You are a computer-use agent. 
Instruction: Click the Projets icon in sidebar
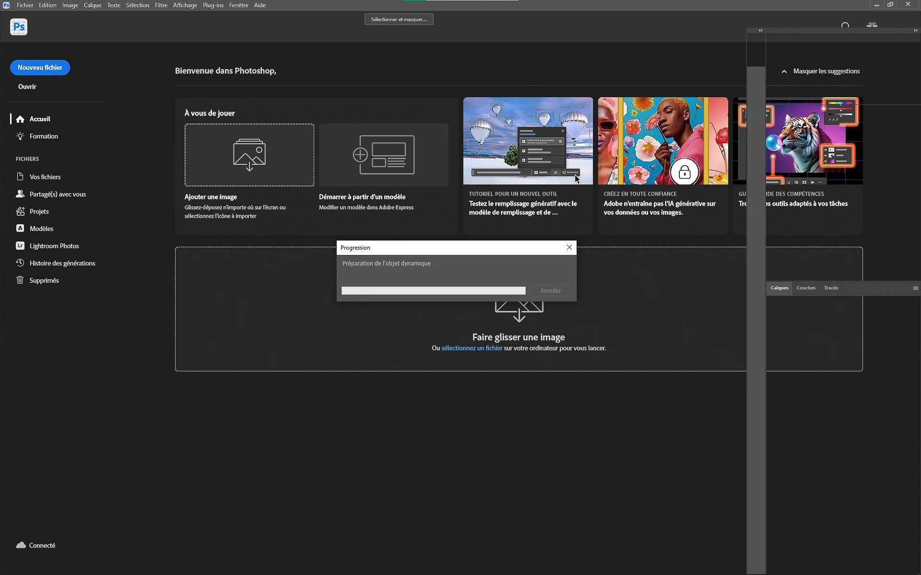[20, 211]
